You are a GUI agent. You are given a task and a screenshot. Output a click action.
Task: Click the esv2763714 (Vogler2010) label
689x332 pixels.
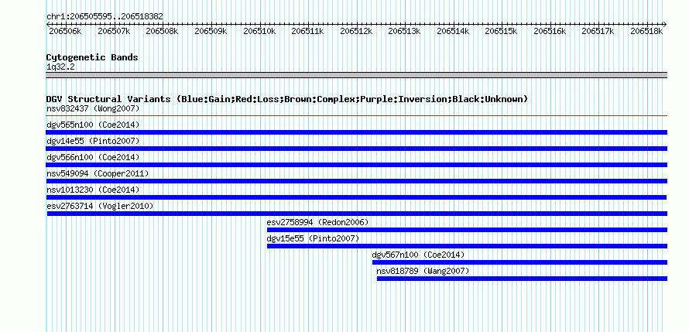coord(100,206)
